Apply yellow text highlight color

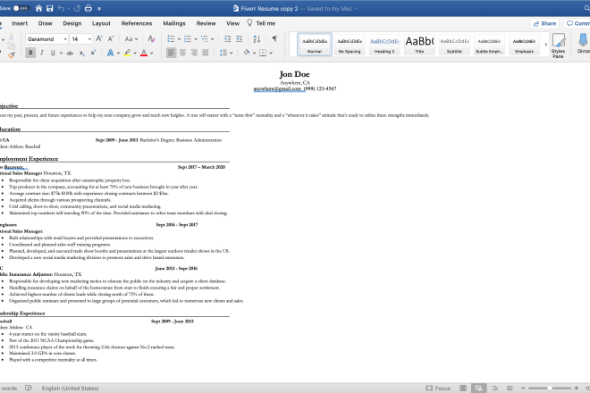coord(128,53)
